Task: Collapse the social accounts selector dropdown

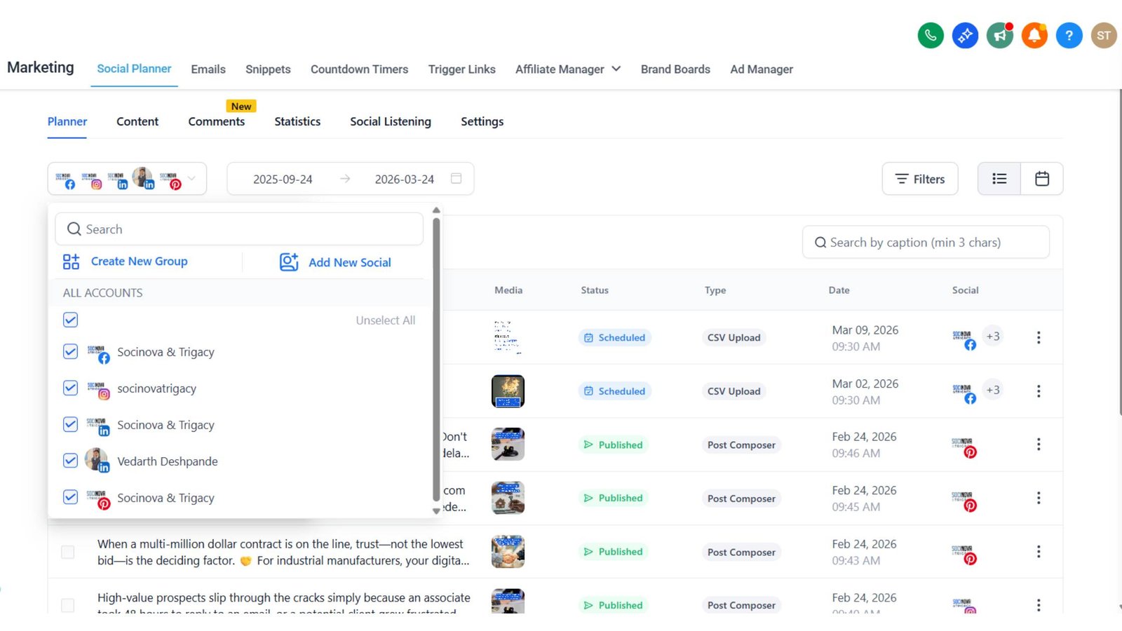Action: (x=191, y=179)
